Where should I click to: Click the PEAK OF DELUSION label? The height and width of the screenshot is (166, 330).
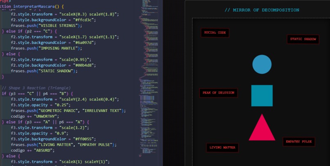pos(219,93)
